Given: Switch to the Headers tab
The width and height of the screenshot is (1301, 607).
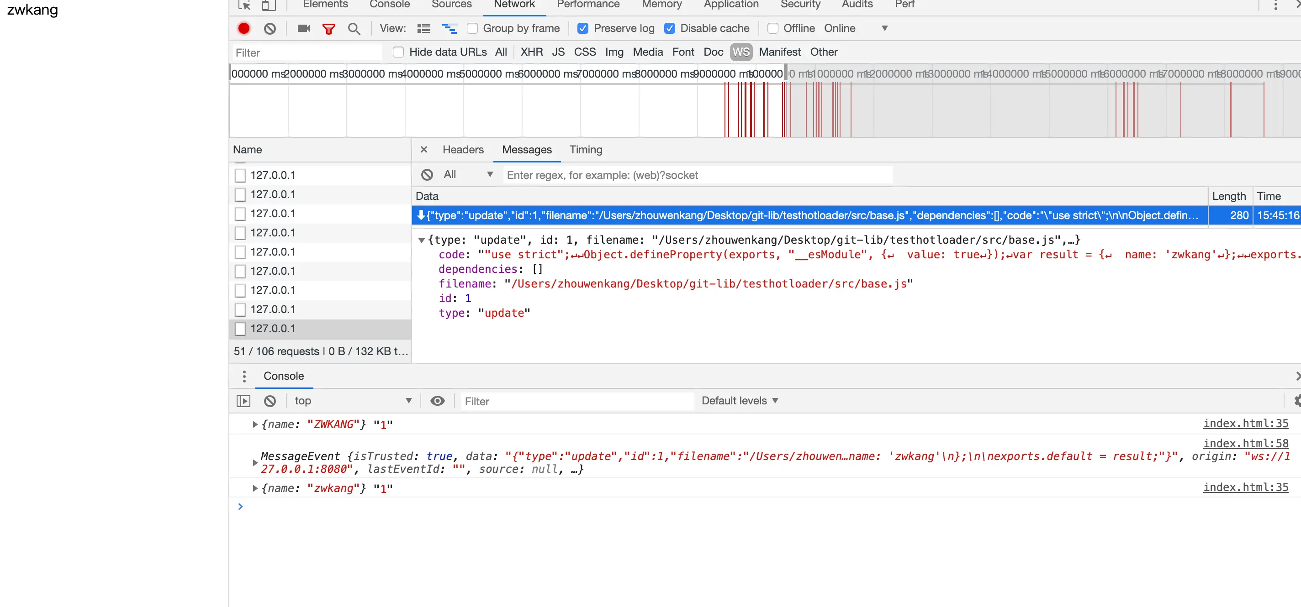Looking at the screenshot, I should point(463,149).
